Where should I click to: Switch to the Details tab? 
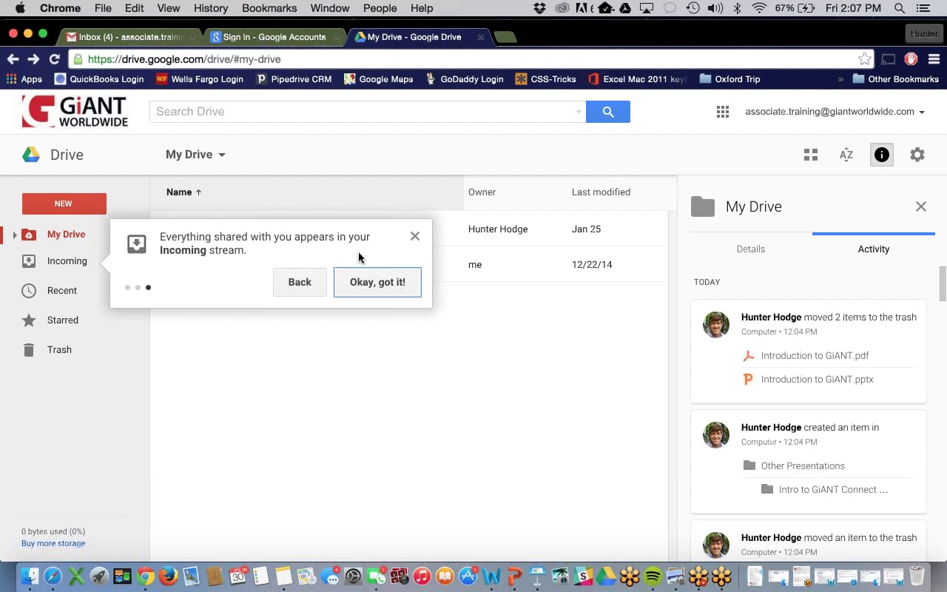click(x=751, y=249)
